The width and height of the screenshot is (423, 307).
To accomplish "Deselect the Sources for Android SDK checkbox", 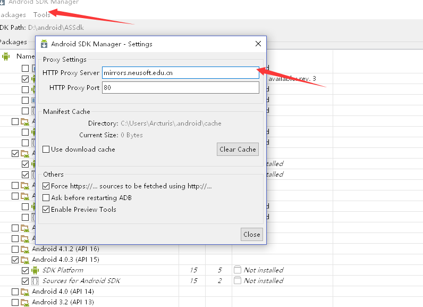I will (25, 281).
